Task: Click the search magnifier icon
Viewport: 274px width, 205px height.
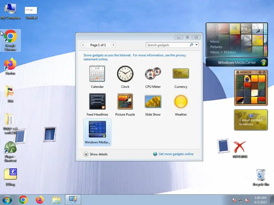Action: pyautogui.click(x=191, y=45)
